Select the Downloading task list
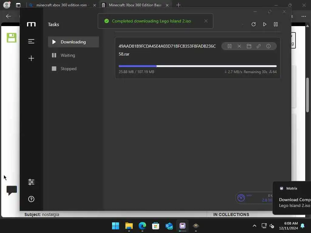The height and width of the screenshot is (233, 311). 73,42
